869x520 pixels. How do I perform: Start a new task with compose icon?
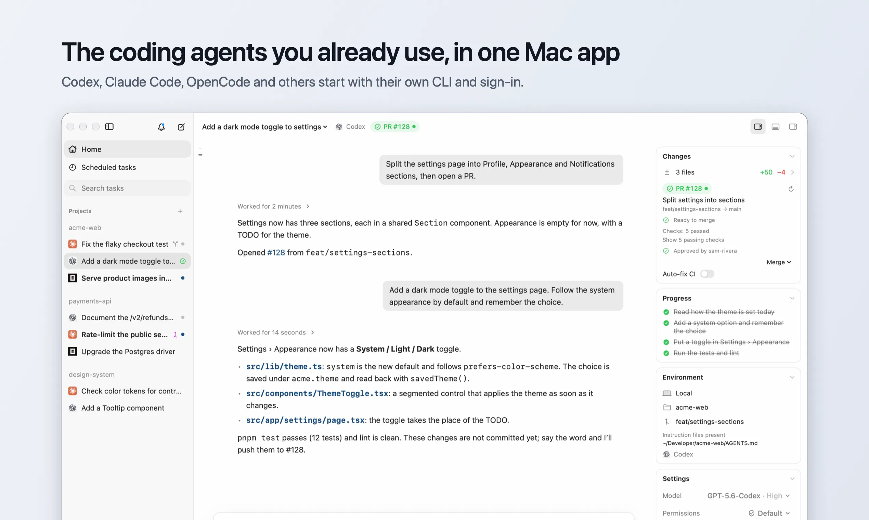(181, 127)
